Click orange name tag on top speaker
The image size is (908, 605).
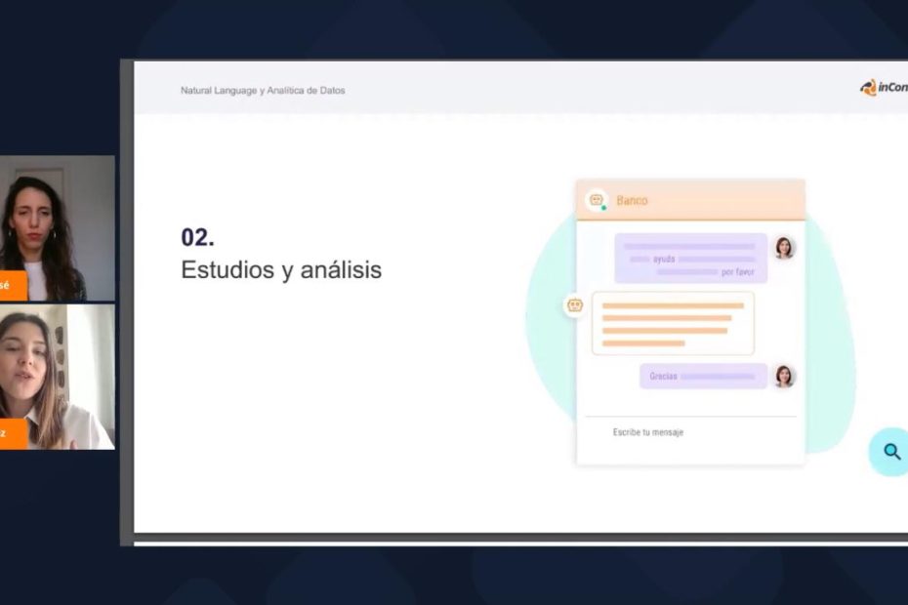[x=8, y=285]
